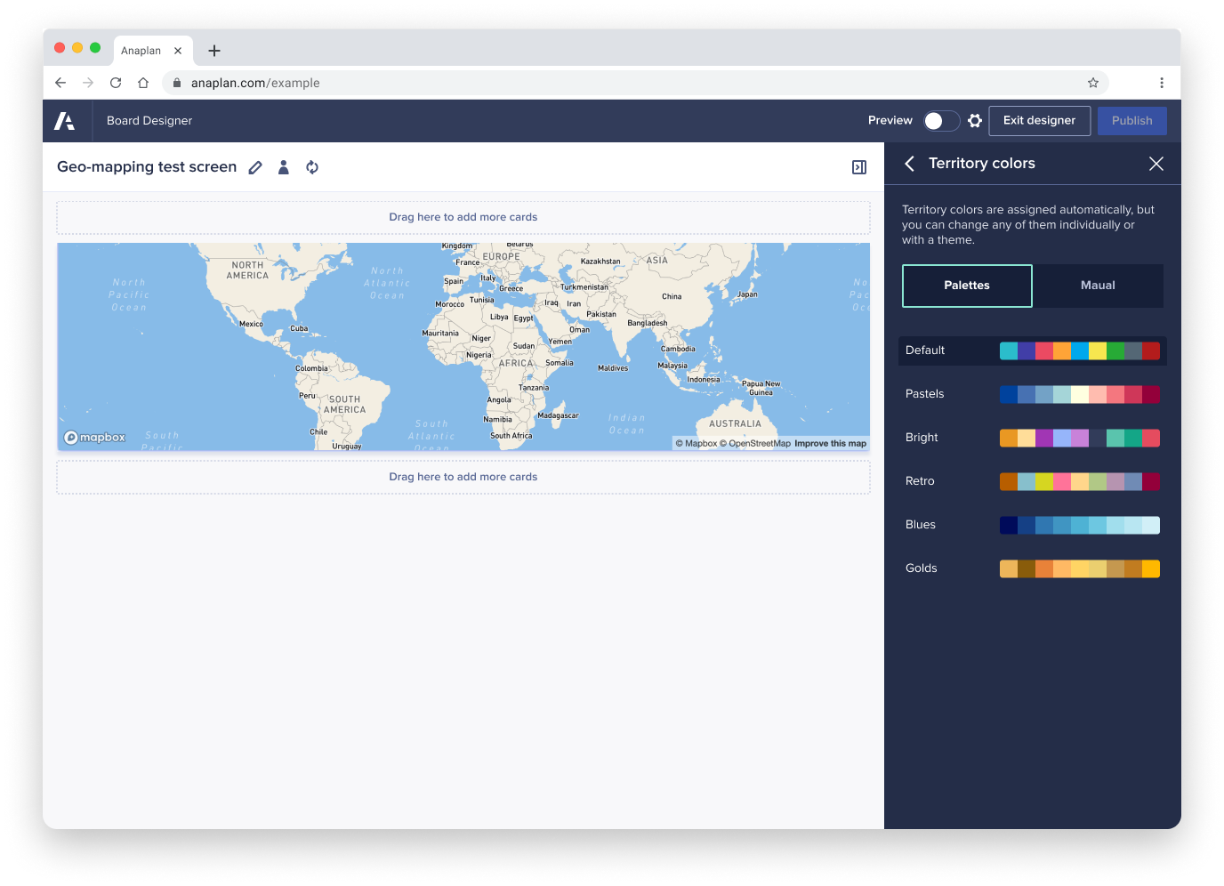
Task: Click Board Designer header label
Action: tap(149, 121)
